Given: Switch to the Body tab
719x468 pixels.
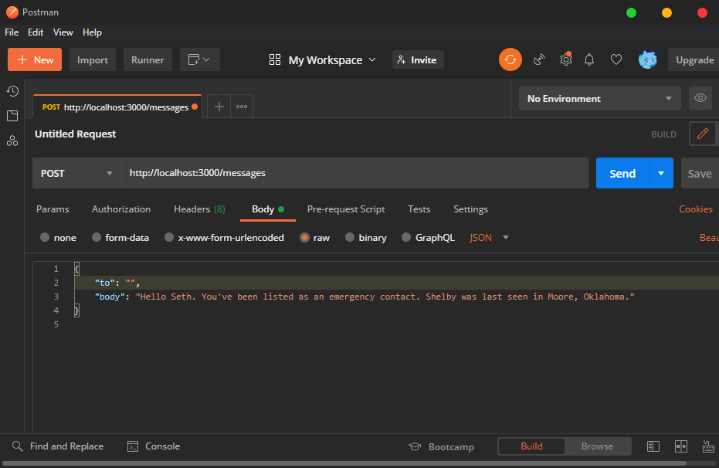Looking at the screenshot, I should pos(268,209).
